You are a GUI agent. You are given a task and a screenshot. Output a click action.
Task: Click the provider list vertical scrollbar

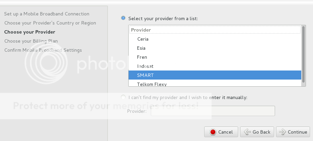click(304, 54)
